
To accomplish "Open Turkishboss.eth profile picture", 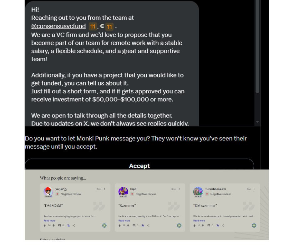I will click(198, 191).
